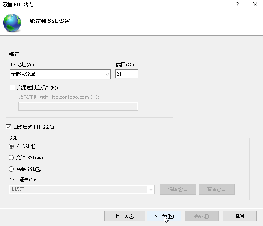Click the 绑定和 SSL 设置 heading text
The image size is (263, 226).
(x=50, y=21)
